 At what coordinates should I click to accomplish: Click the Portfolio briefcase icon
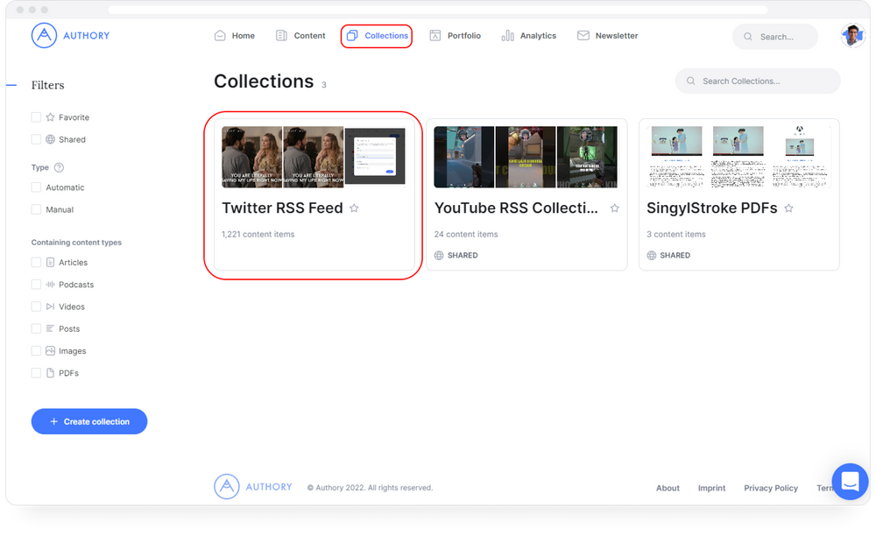click(x=435, y=35)
